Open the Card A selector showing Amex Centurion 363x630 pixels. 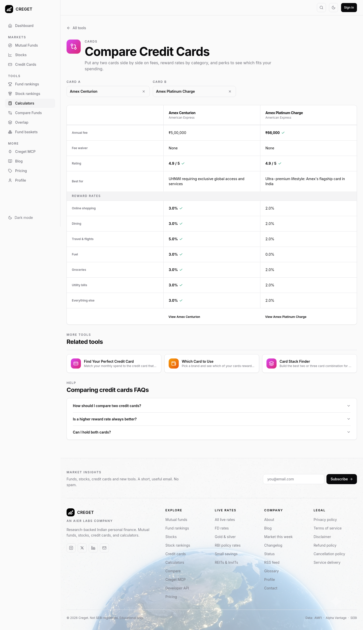coord(108,91)
